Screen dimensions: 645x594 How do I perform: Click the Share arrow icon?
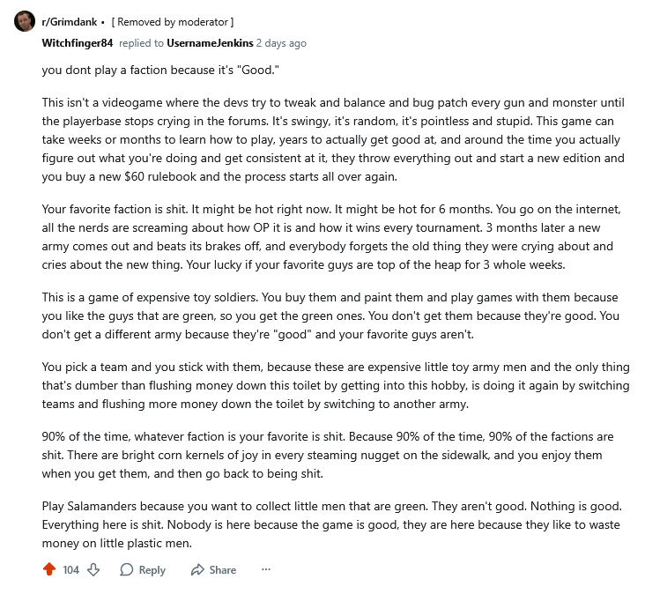198,570
